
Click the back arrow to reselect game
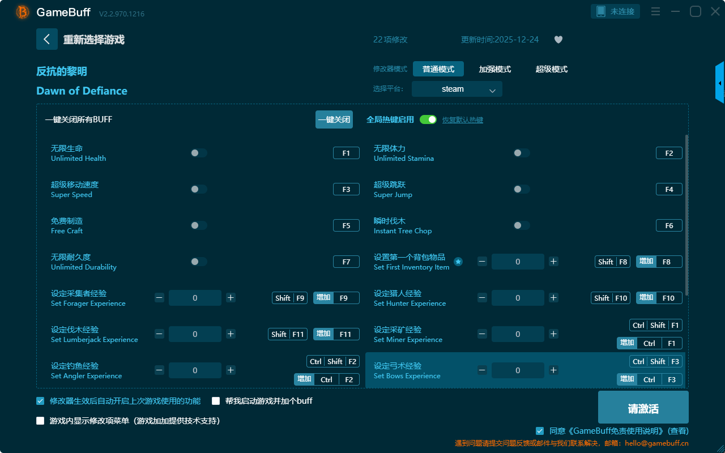[46, 39]
